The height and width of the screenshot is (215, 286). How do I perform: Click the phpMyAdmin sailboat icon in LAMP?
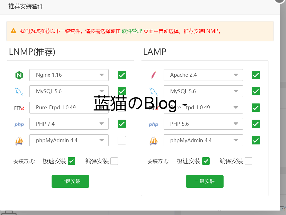coord(153,141)
